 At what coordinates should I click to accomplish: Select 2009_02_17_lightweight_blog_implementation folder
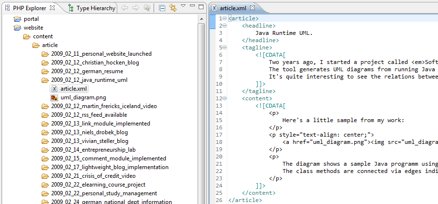[110, 167]
